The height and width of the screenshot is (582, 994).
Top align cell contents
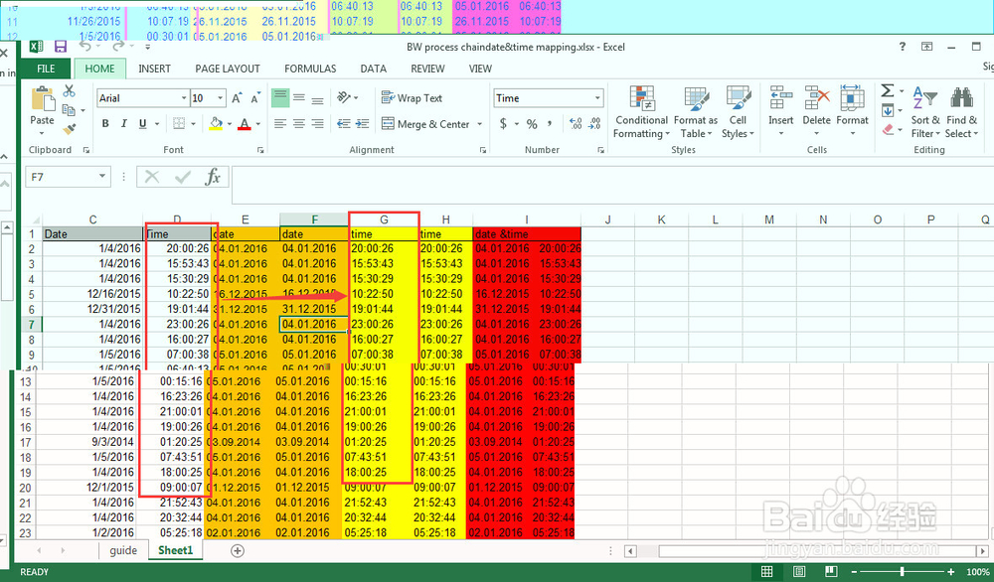[280, 98]
